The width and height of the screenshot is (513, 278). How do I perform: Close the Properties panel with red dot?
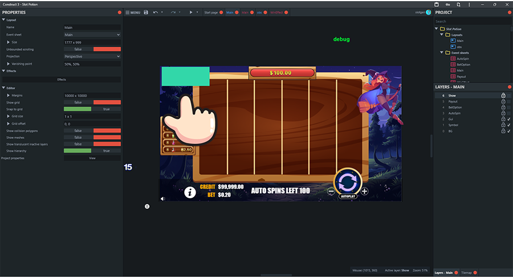click(x=120, y=13)
